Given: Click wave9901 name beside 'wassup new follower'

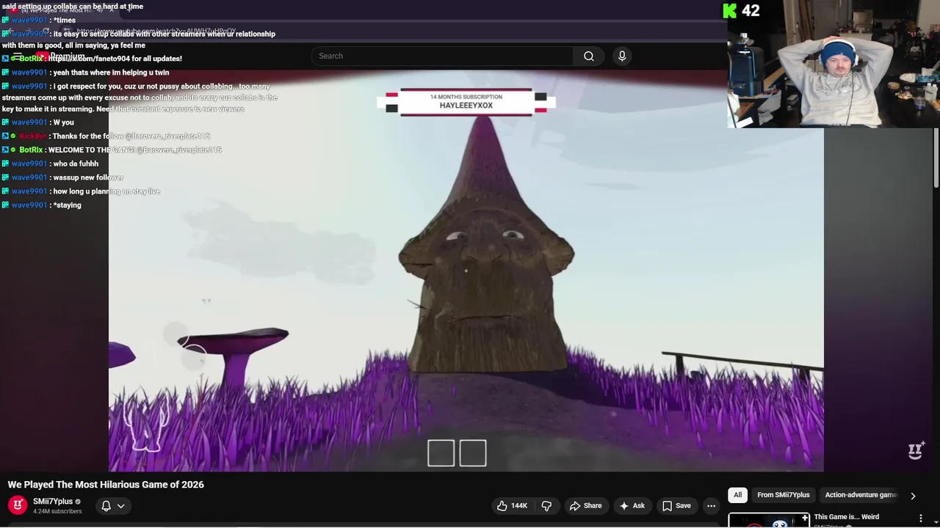Looking at the screenshot, I should point(29,177).
